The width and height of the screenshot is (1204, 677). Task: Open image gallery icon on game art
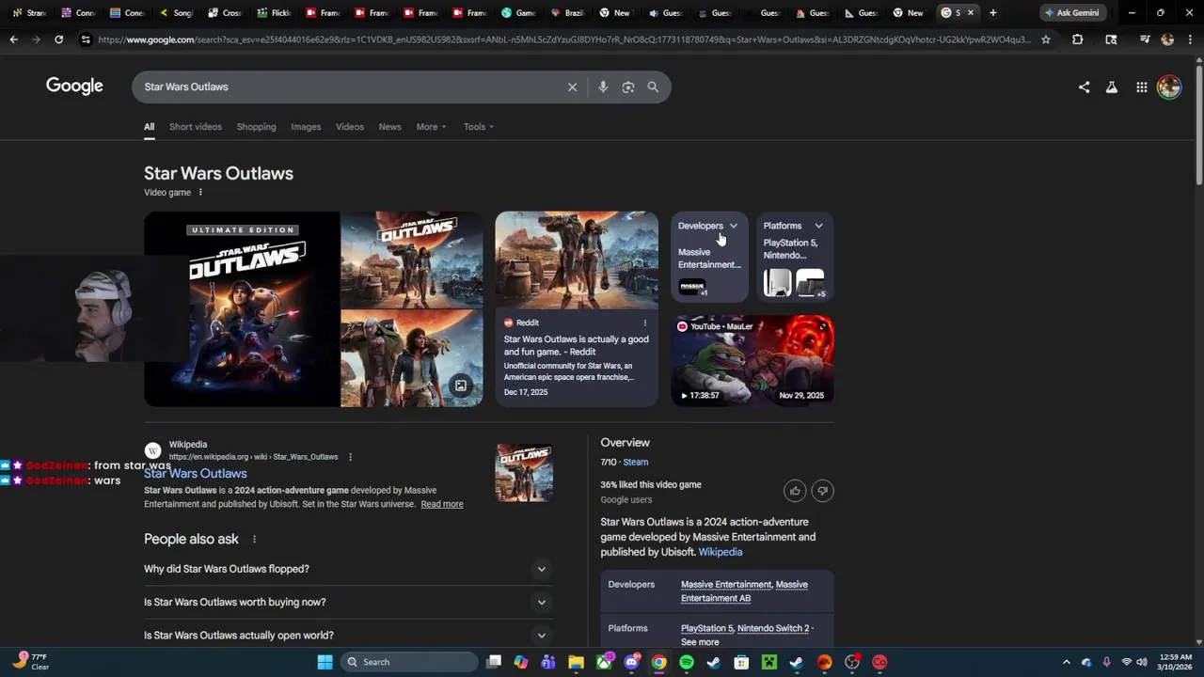tap(461, 386)
